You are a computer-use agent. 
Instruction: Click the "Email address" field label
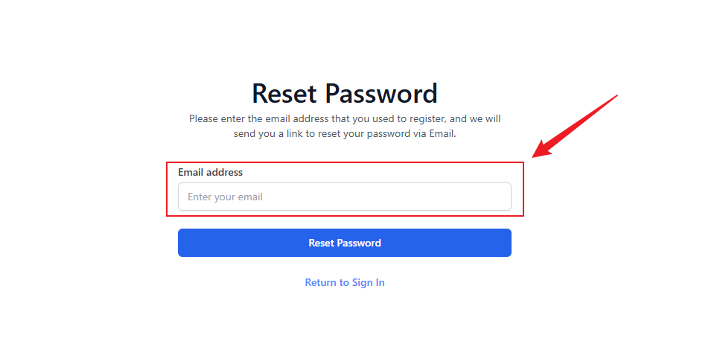click(210, 172)
